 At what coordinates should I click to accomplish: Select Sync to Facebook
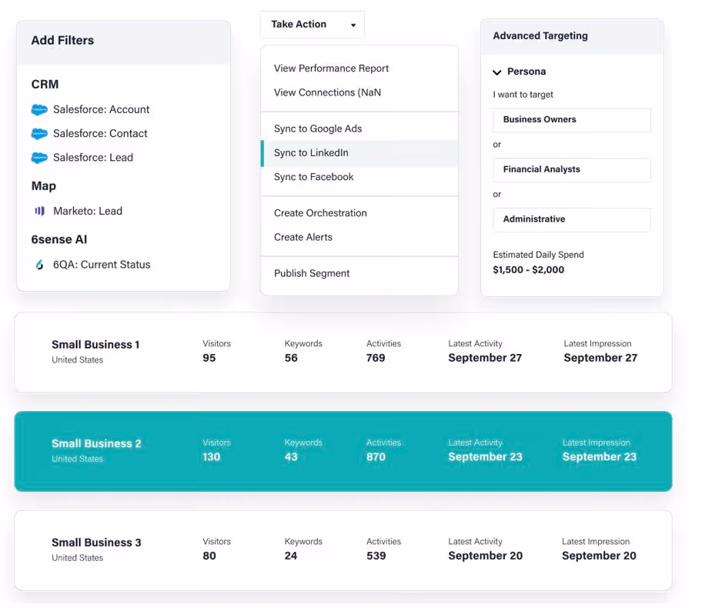tap(314, 177)
